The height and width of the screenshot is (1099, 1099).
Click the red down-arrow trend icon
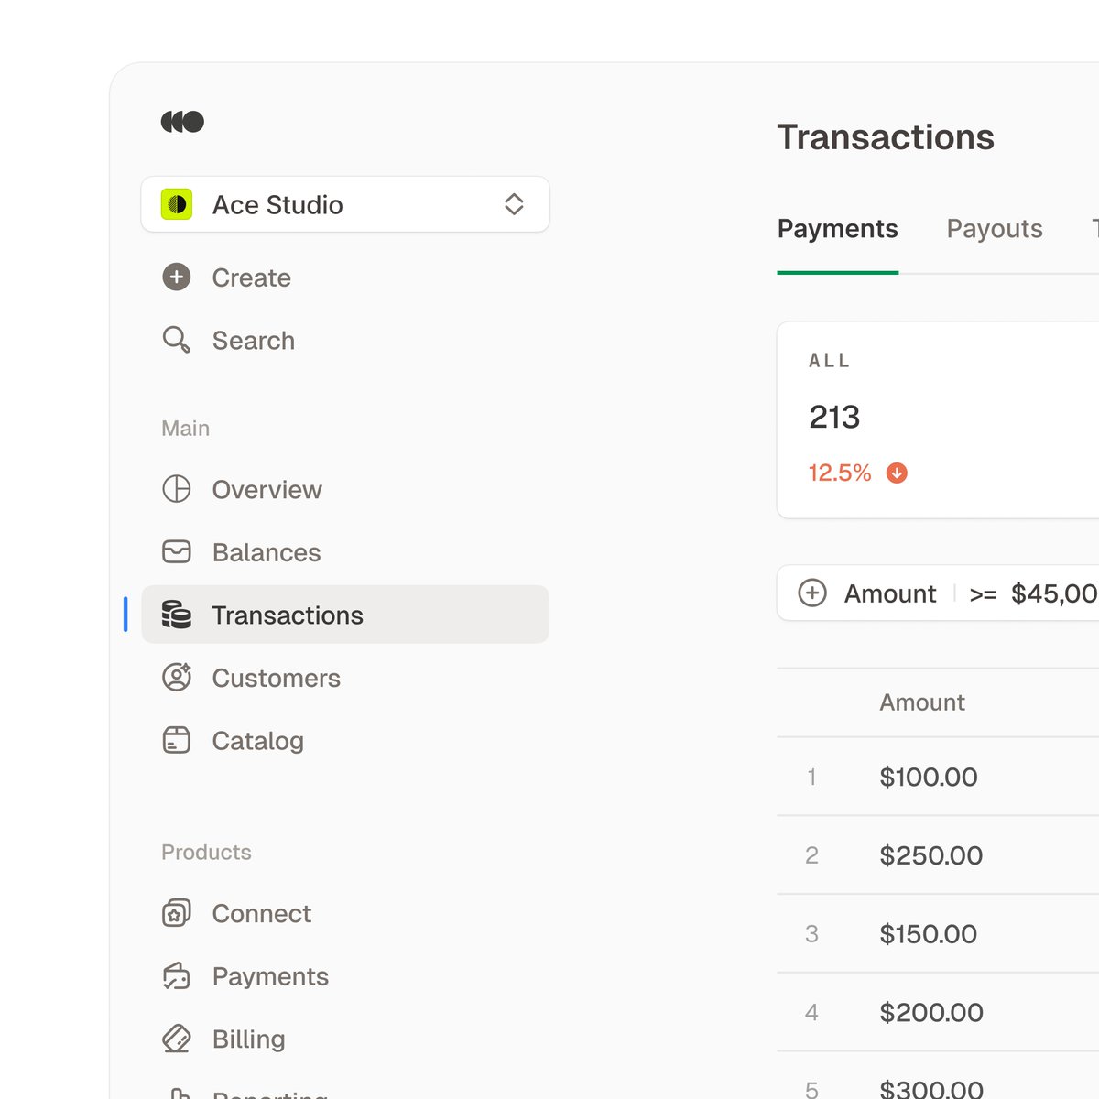click(897, 473)
